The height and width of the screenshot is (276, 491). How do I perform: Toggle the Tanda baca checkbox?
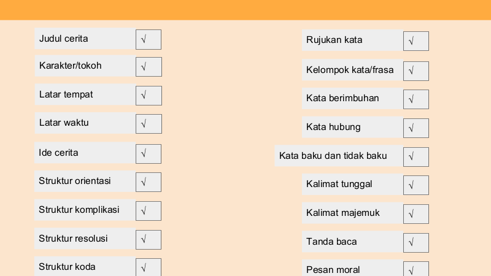coord(416,243)
